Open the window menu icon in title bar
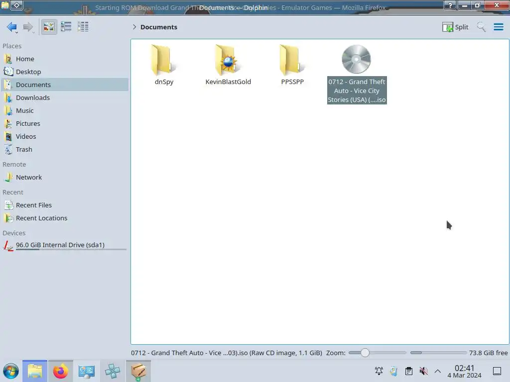The width and height of the screenshot is (510, 382). click(5, 4)
